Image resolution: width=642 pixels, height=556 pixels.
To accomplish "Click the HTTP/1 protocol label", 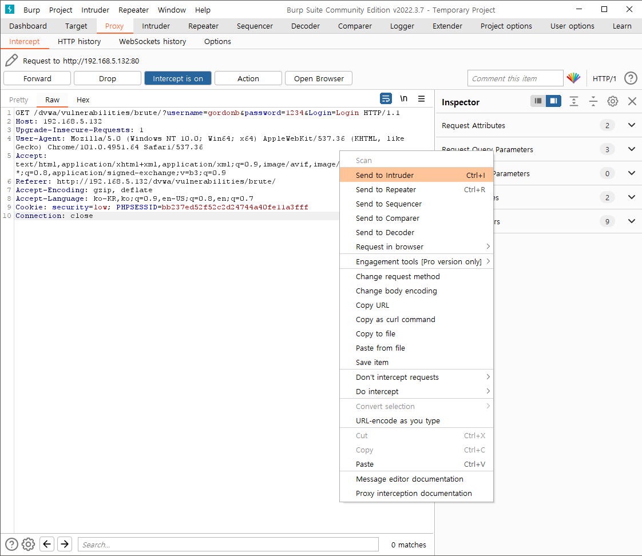I will coord(604,78).
